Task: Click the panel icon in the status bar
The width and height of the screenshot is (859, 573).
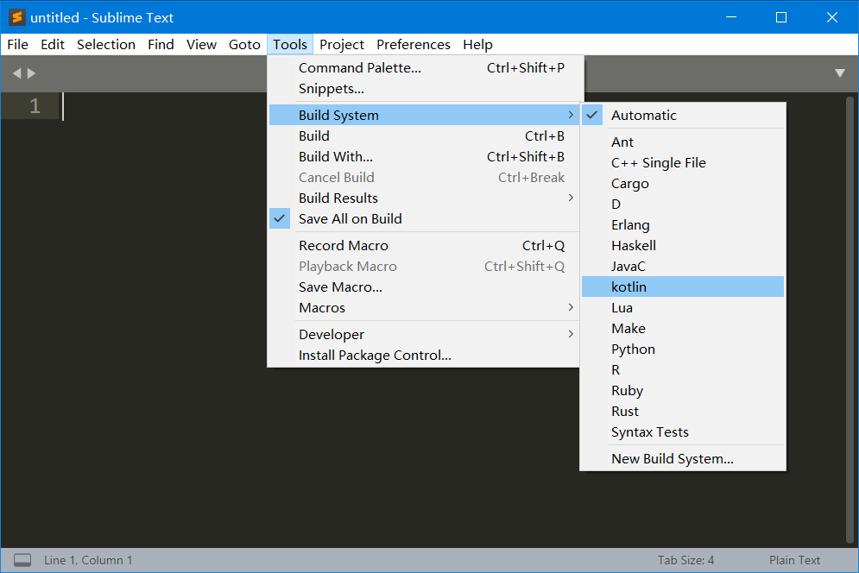Action: click(22, 559)
